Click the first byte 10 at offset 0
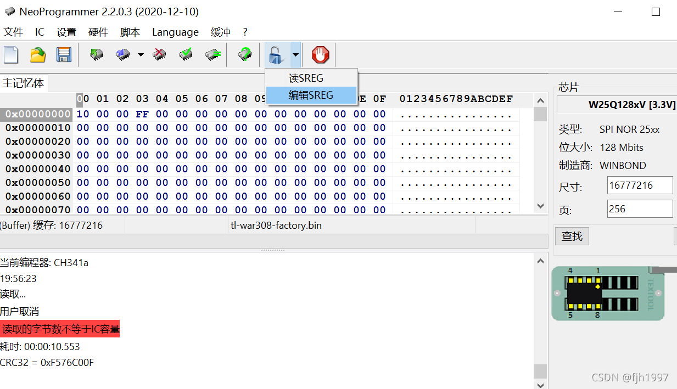Viewport: 677px width, 389px height. [x=83, y=114]
